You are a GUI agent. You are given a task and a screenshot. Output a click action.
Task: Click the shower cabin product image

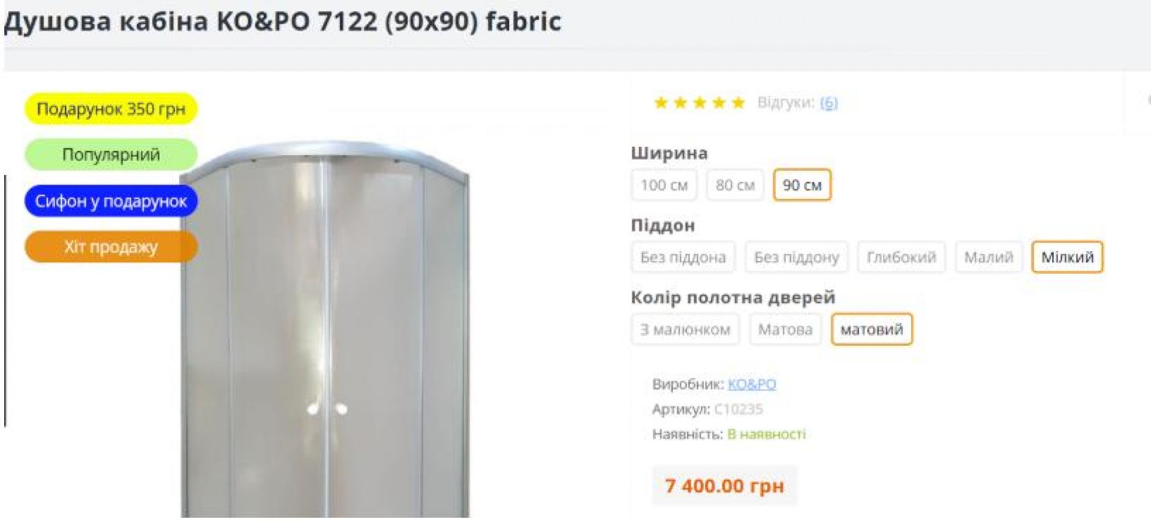(324, 329)
